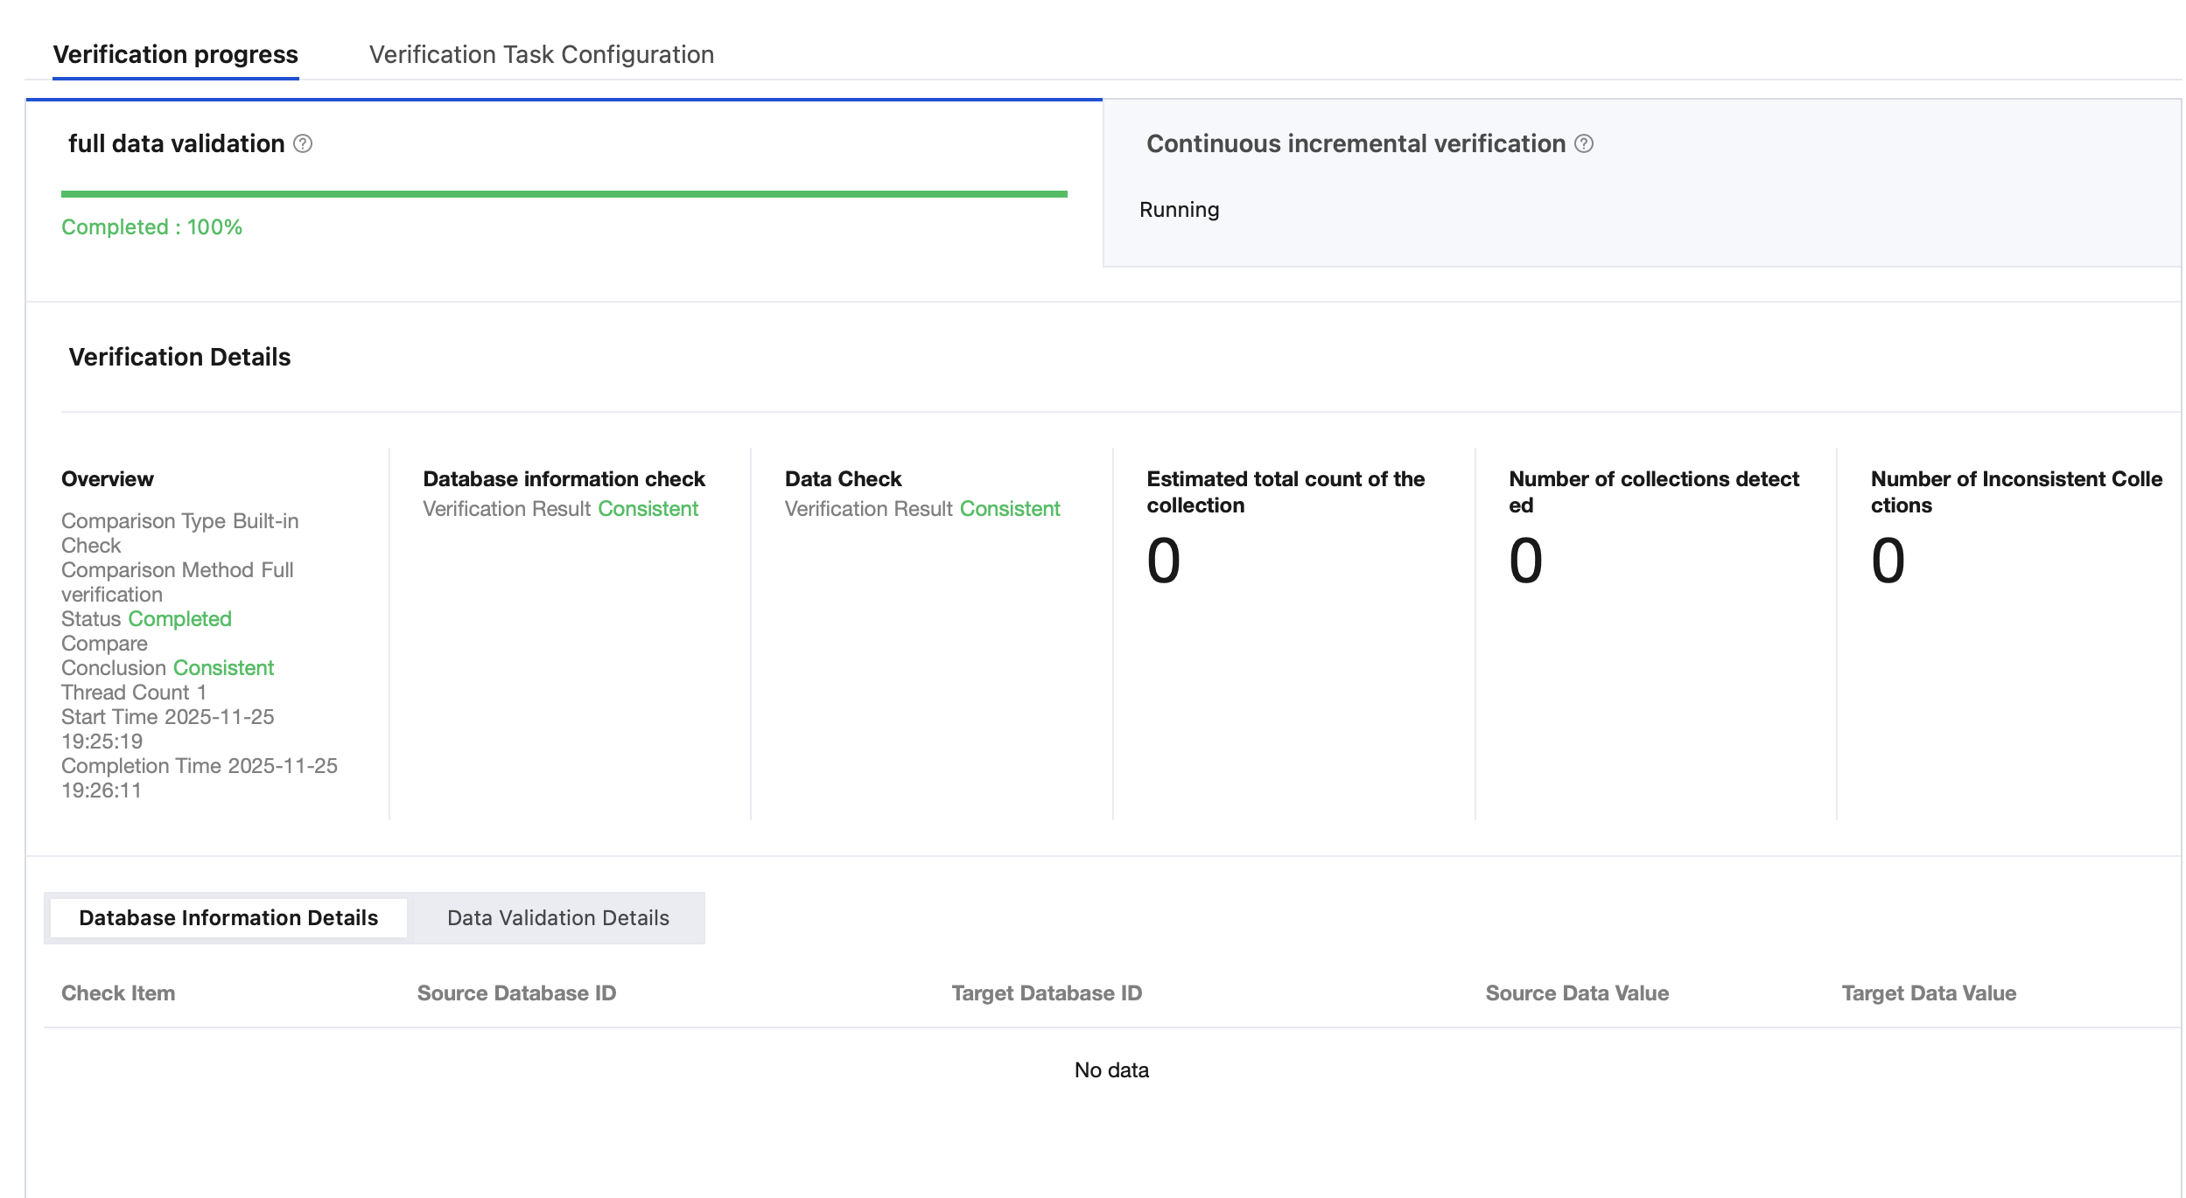Select the Verification progress tab
This screenshot has height=1198, width=2186.
175,54
